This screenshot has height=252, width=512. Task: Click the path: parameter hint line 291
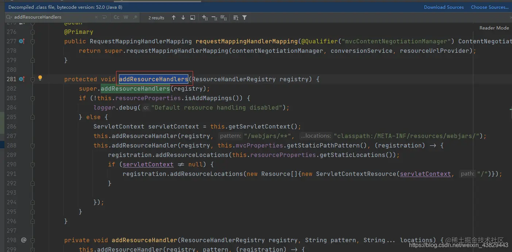pyautogui.click(x=467, y=174)
